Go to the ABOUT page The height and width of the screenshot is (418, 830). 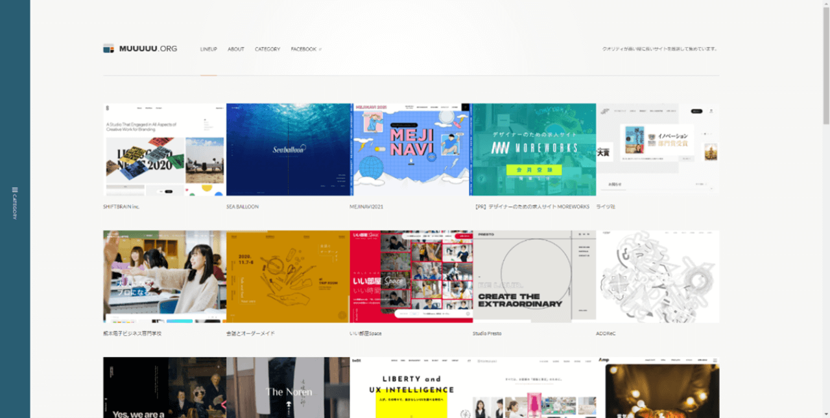point(235,49)
